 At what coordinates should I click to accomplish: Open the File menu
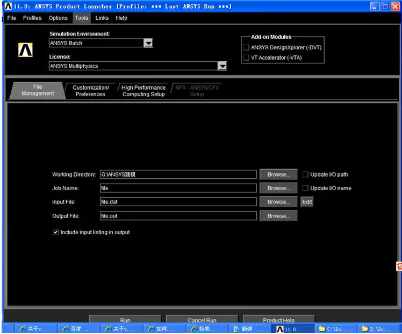tap(11, 18)
